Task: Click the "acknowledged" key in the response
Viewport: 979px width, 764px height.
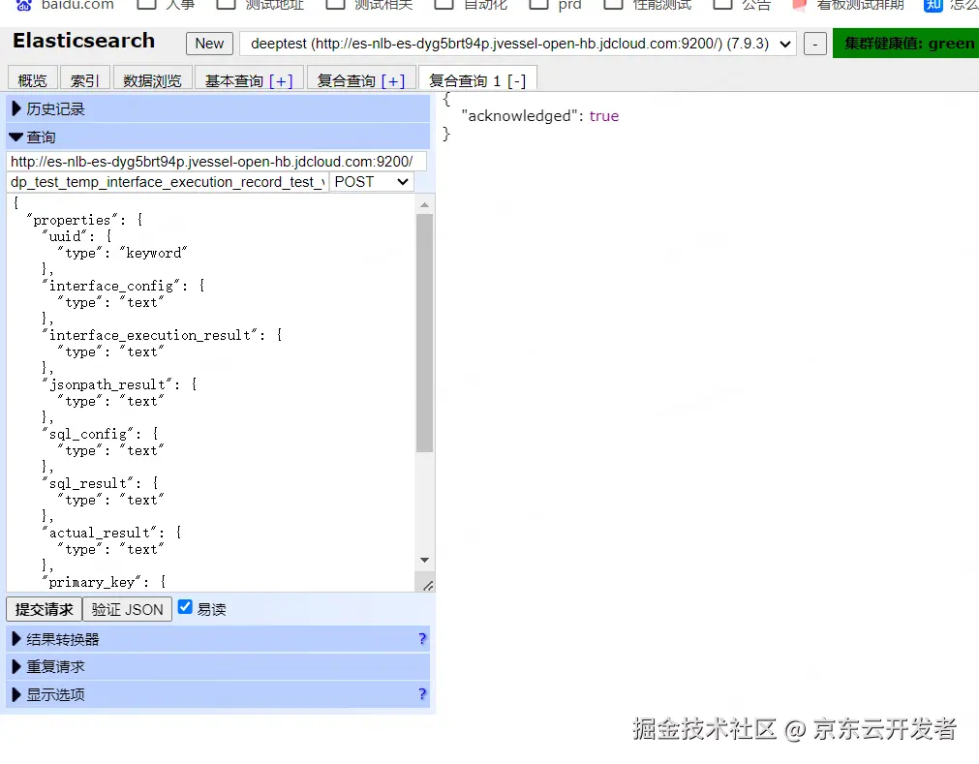Action: [519, 116]
